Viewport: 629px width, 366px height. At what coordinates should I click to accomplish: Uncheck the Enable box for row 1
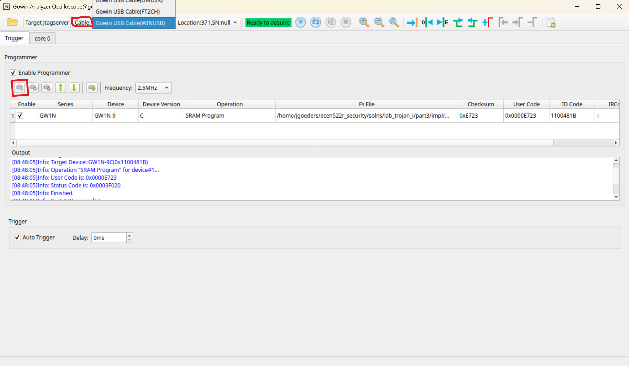click(20, 116)
